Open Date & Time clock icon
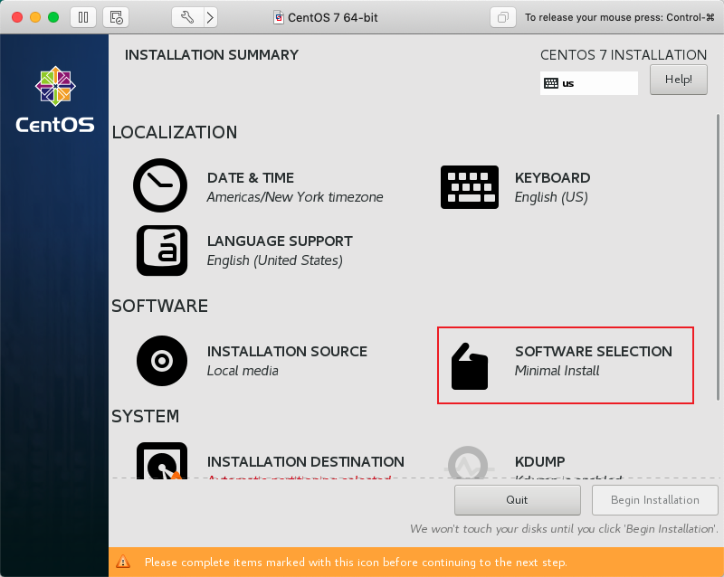The width and height of the screenshot is (724, 577). tap(160, 185)
